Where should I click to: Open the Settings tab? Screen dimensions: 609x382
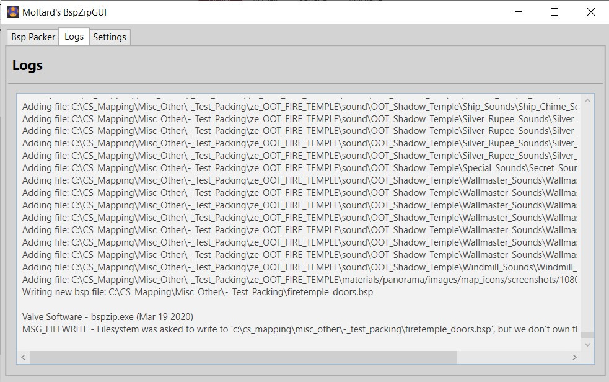tap(110, 37)
